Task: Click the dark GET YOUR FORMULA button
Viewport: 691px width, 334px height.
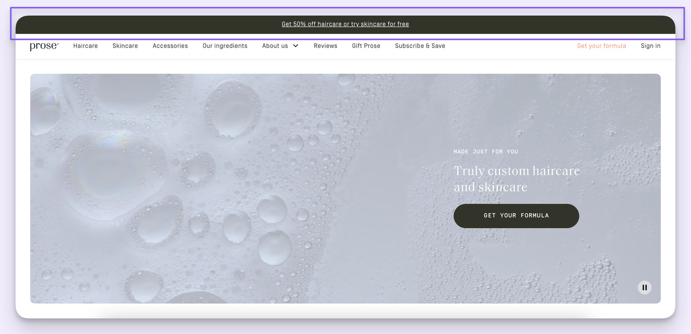Action: tap(516, 216)
